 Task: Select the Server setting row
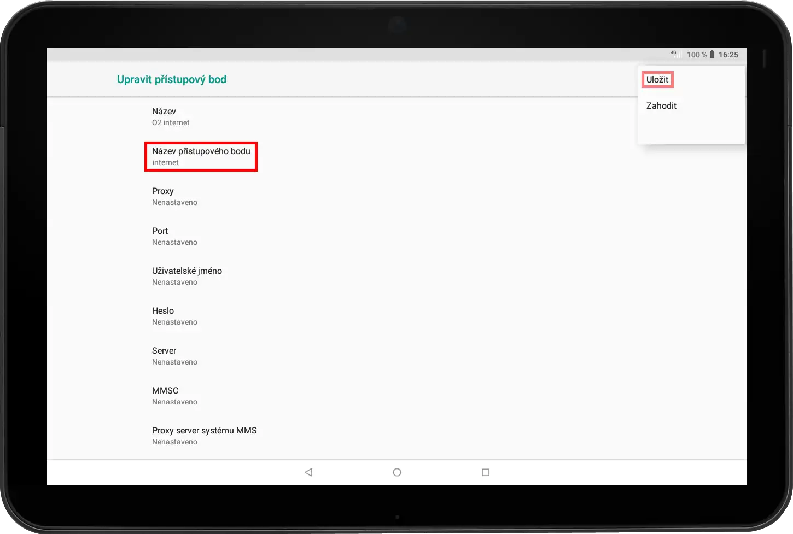(174, 356)
